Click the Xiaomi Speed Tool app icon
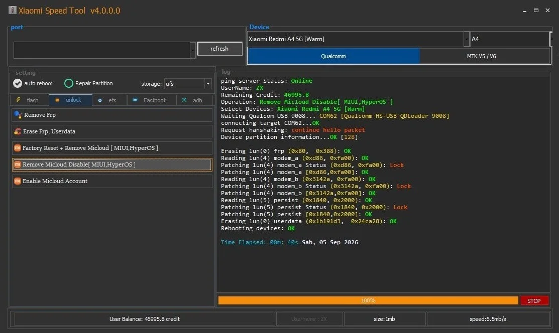Screen dimensions: 559x333 [x=12, y=10]
